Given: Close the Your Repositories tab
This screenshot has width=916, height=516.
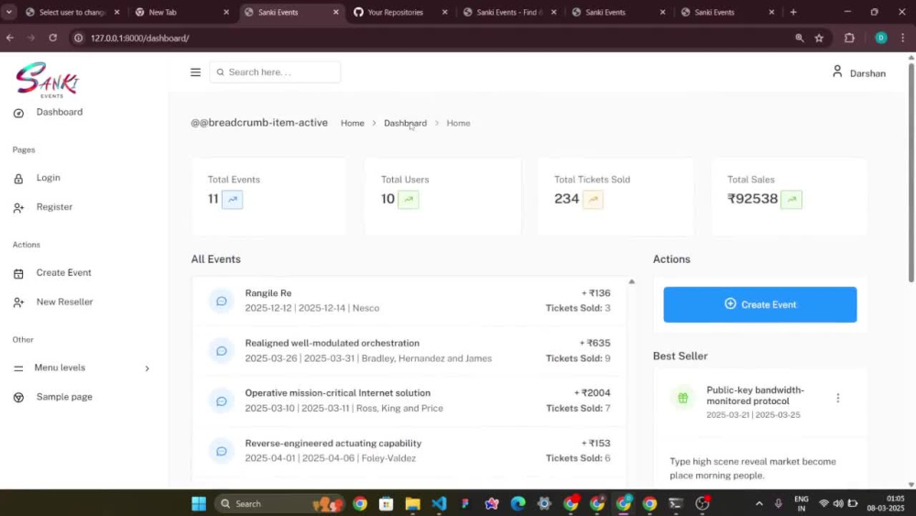Looking at the screenshot, I should 444,12.
